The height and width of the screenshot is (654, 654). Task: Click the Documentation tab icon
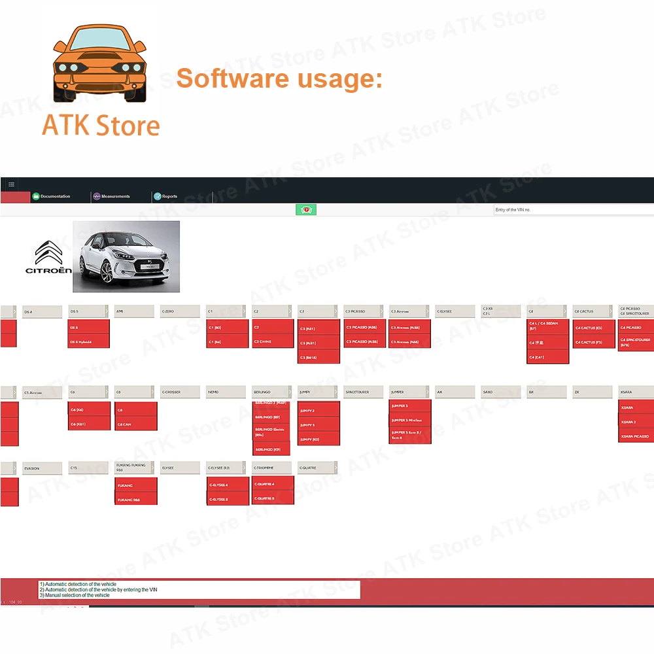pyautogui.click(x=36, y=196)
